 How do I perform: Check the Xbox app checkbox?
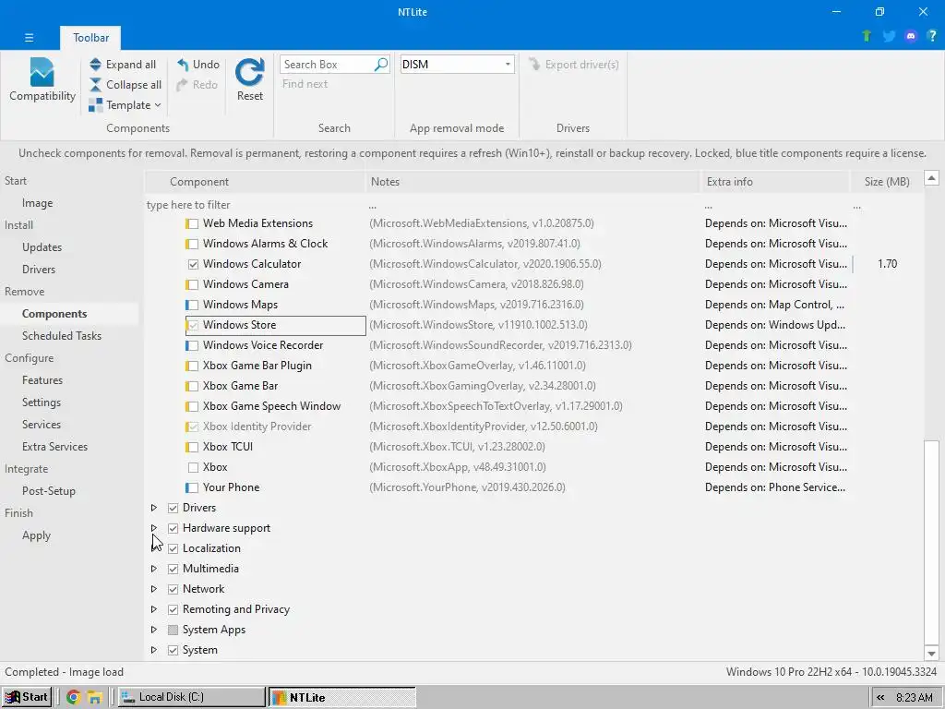pyautogui.click(x=193, y=467)
